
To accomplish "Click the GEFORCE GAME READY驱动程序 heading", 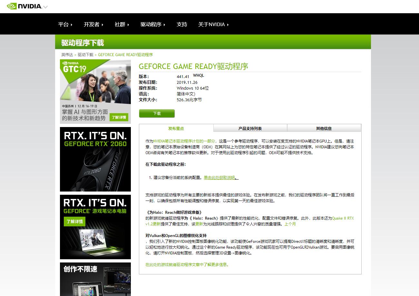I will click(x=193, y=66).
